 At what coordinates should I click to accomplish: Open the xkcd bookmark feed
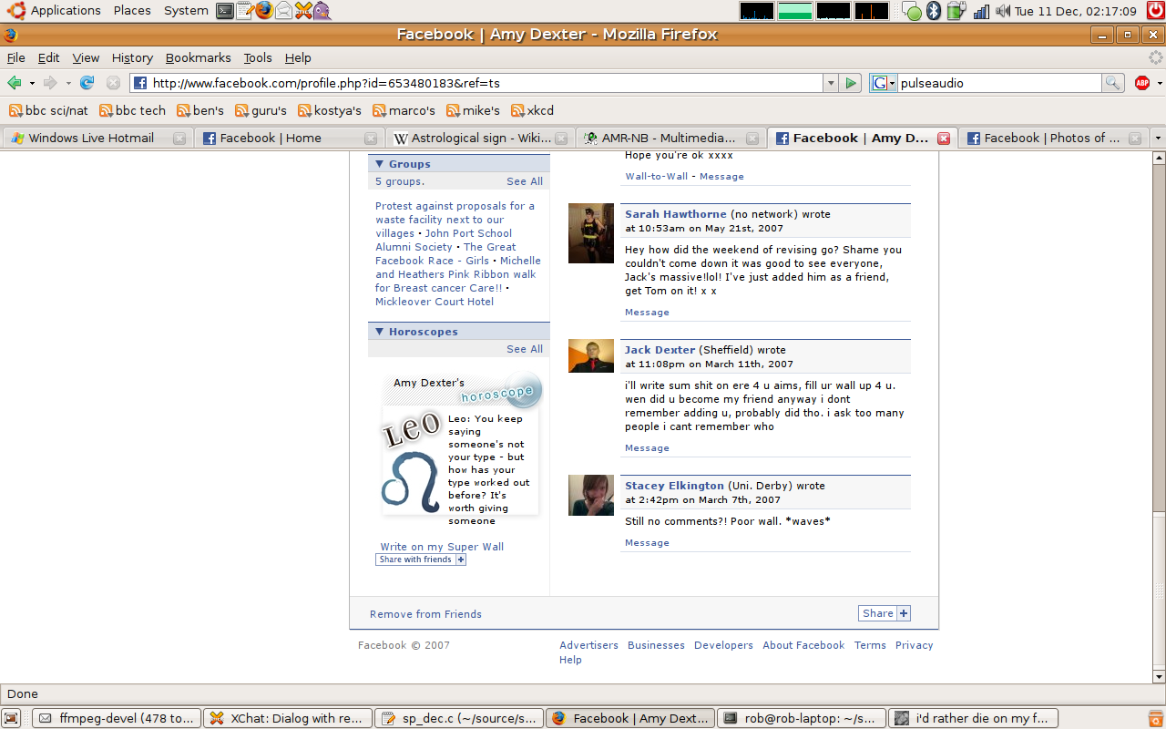tap(532, 110)
